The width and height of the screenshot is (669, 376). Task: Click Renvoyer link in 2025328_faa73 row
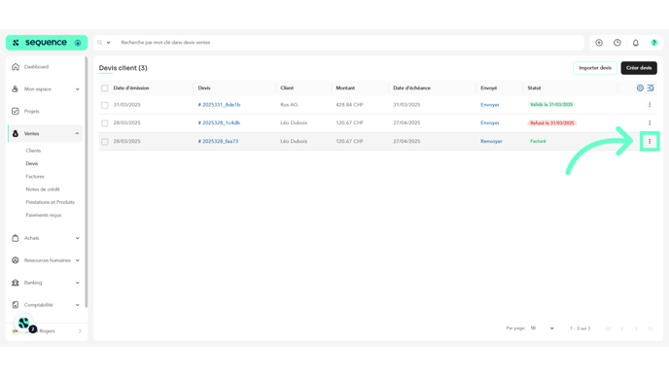point(491,141)
